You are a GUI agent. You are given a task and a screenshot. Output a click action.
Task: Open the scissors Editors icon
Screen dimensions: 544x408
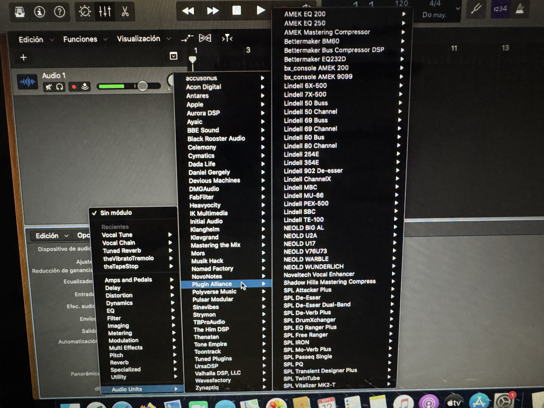[125, 12]
